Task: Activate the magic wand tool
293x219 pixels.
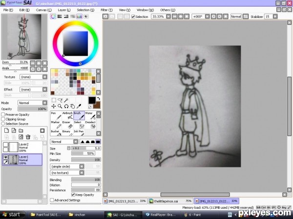Action: [66, 100]
